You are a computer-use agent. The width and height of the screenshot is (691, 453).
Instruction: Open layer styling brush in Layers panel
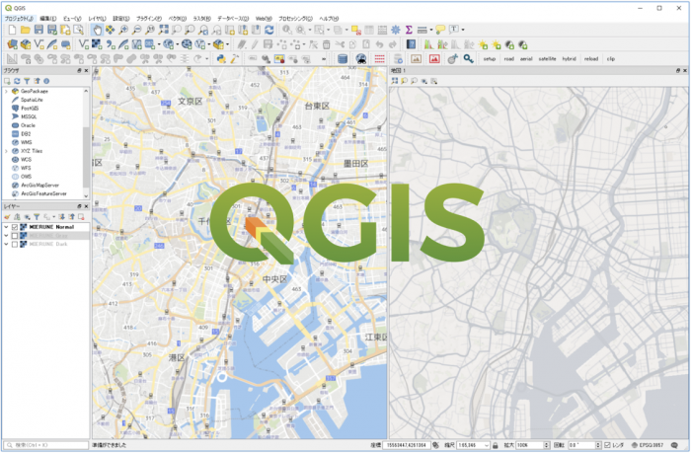point(7,217)
